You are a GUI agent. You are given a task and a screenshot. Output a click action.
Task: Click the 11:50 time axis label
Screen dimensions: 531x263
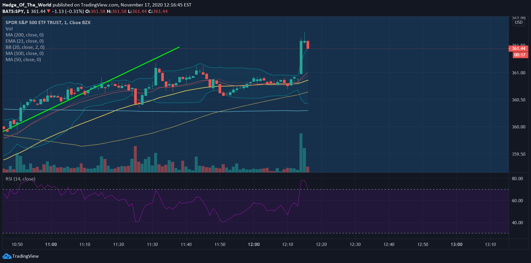point(220,244)
